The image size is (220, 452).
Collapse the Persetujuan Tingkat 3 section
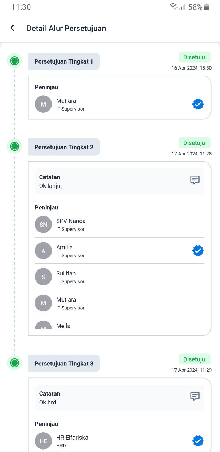pos(64,363)
